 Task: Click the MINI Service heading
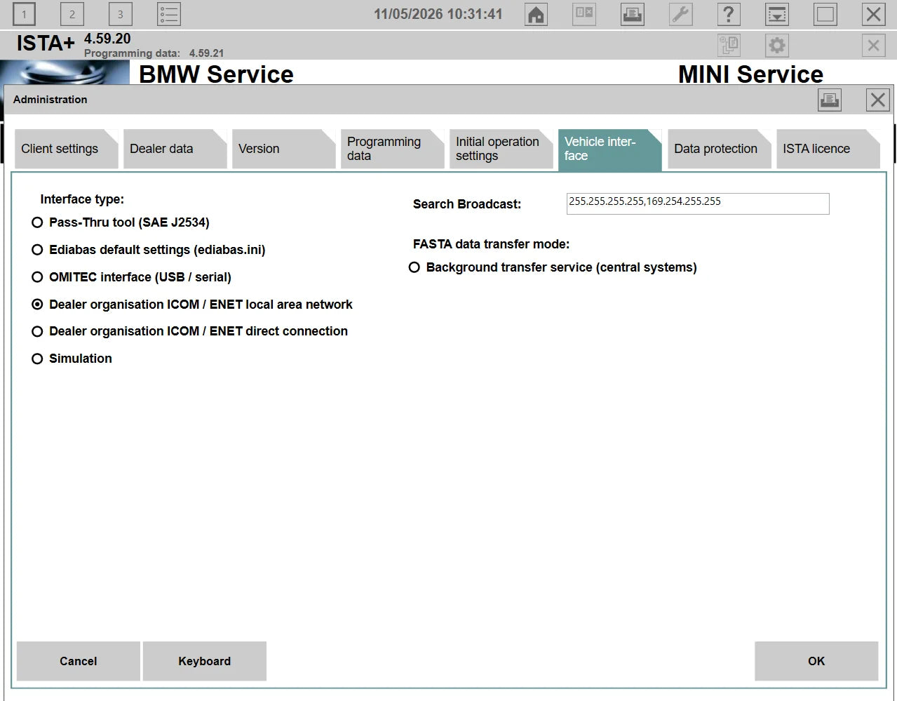750,74
